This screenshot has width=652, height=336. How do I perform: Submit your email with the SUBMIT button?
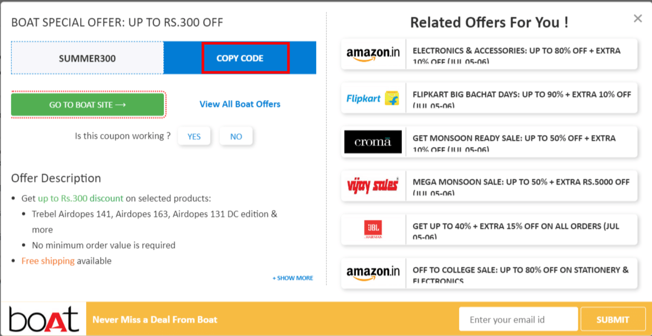click(x=613, y=318)
